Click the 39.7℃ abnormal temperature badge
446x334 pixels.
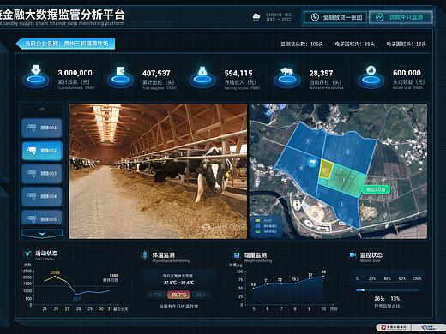point(178,295)
